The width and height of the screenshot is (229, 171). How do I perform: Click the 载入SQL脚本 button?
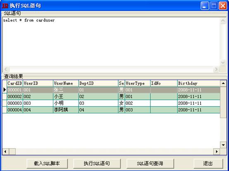coord(47,164)
